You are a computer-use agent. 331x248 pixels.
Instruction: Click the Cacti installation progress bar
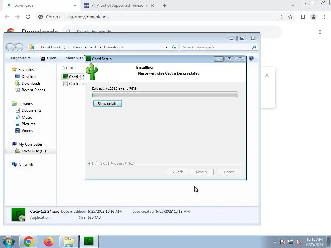165,95
